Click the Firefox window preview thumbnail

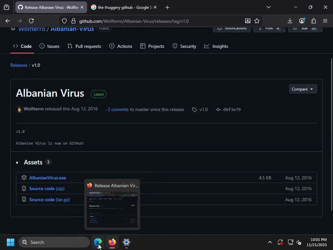point(112,210)
